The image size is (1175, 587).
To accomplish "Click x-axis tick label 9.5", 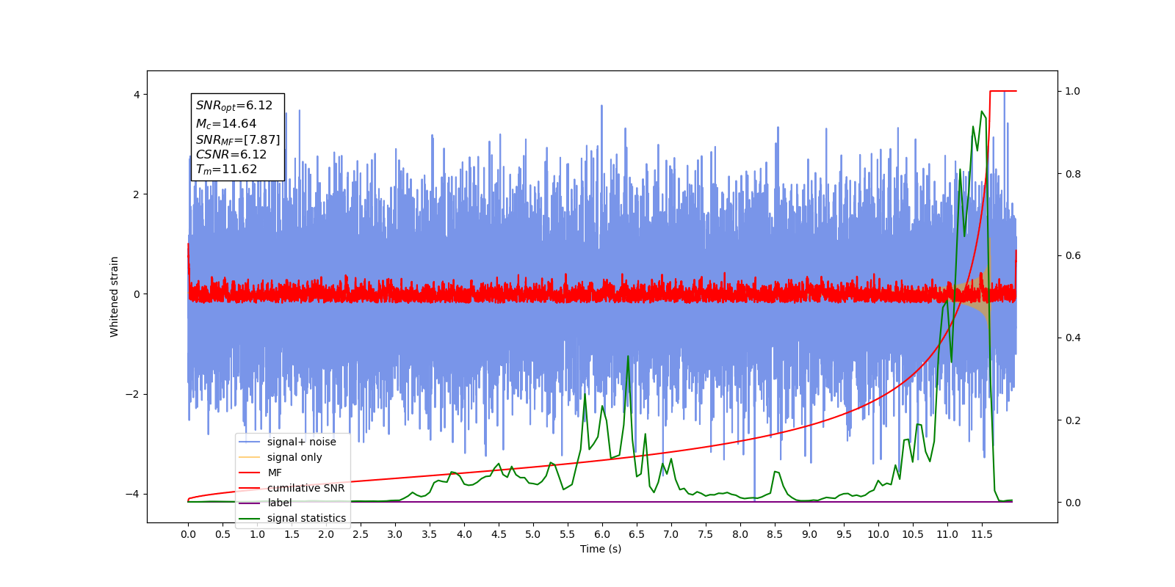I will [844, 534].
